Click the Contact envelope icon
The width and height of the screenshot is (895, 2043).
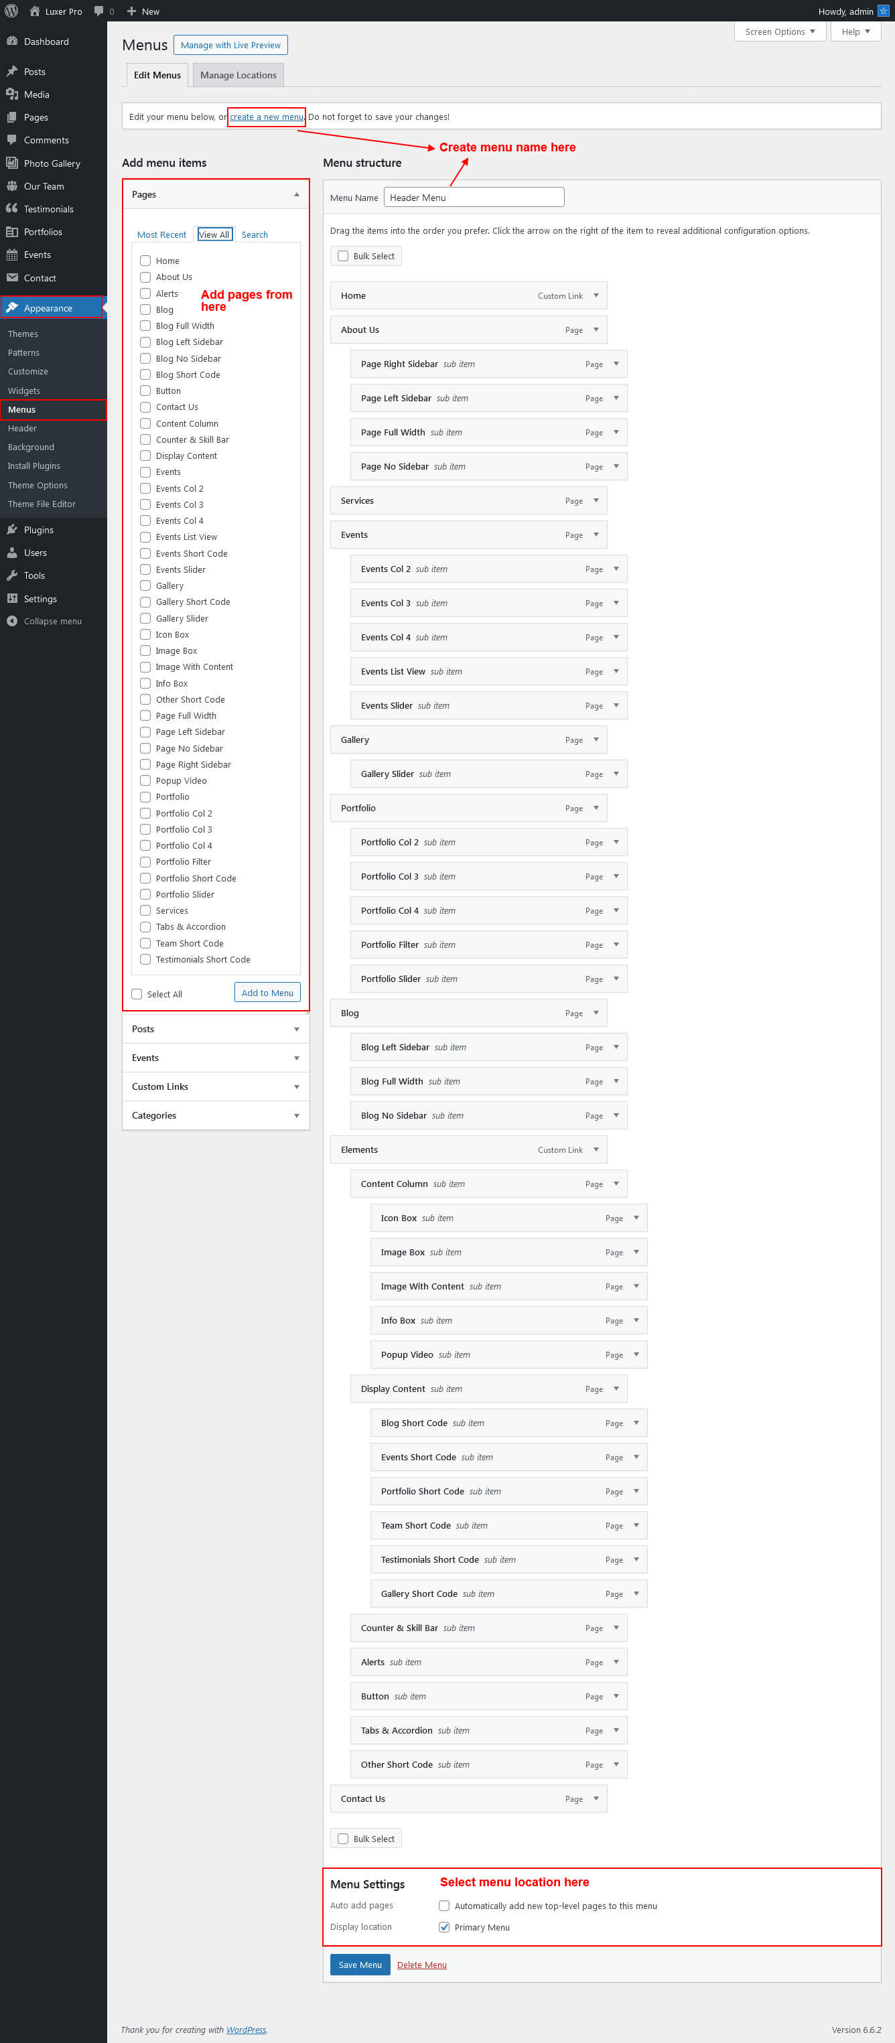pos(12,277)
